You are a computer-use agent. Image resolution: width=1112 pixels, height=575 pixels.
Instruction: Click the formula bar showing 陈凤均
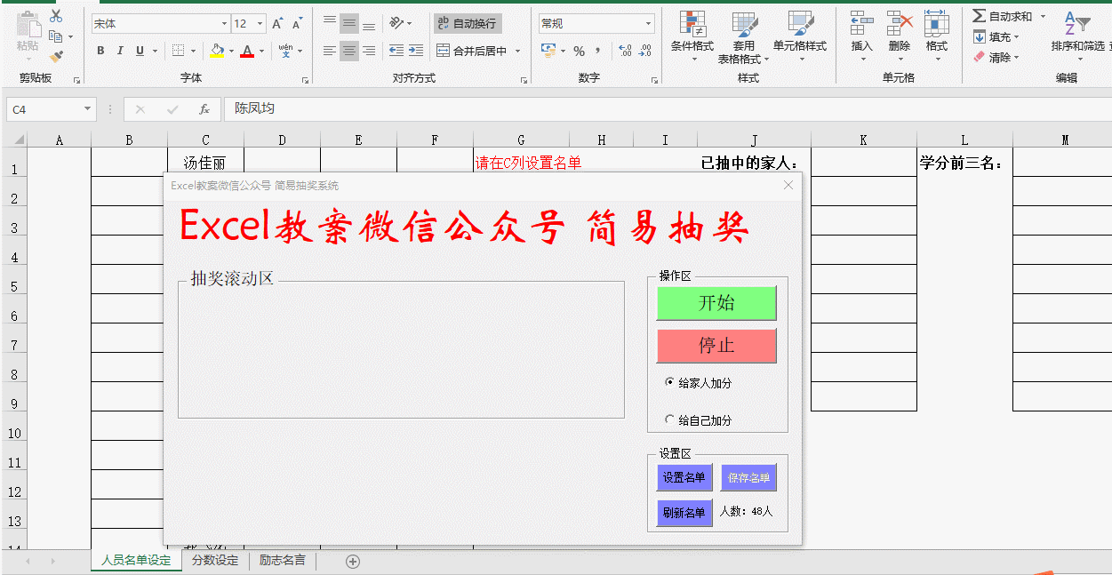[667, 109]
